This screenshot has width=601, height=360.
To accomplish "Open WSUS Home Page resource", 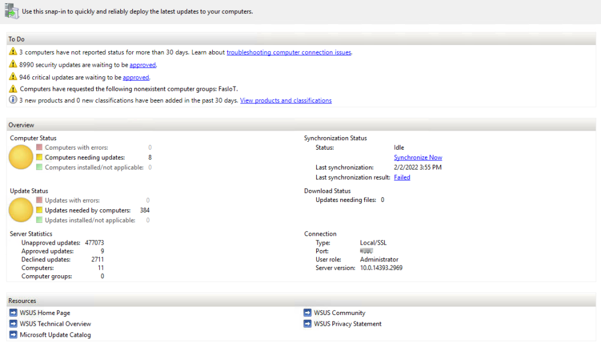I will [45, 313].
